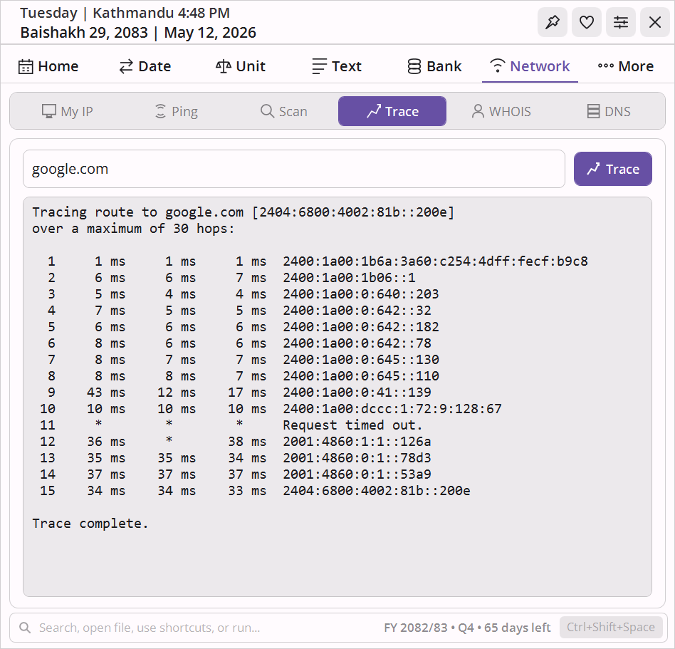Select the highlighted Trace sub-tab
This screenshot has width=675, height=649.
392,112
